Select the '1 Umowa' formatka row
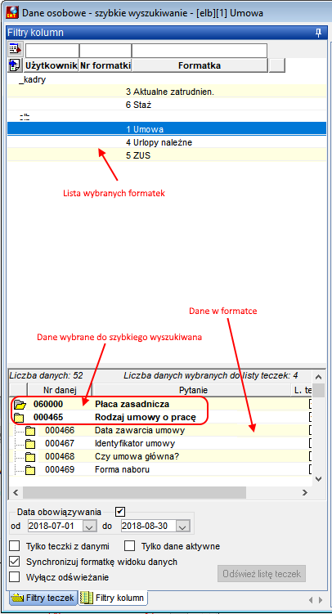 pos(166,129)
